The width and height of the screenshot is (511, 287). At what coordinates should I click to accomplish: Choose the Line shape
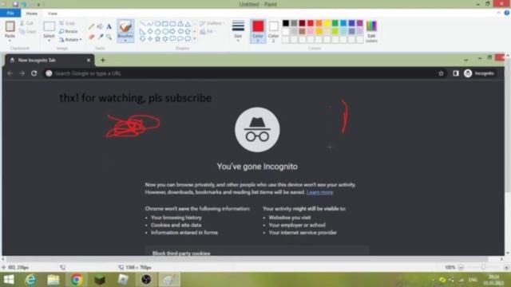point(142,24)
